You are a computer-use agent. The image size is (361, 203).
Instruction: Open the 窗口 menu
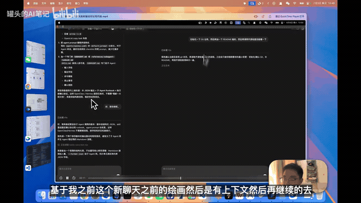[x=77, y=3]
